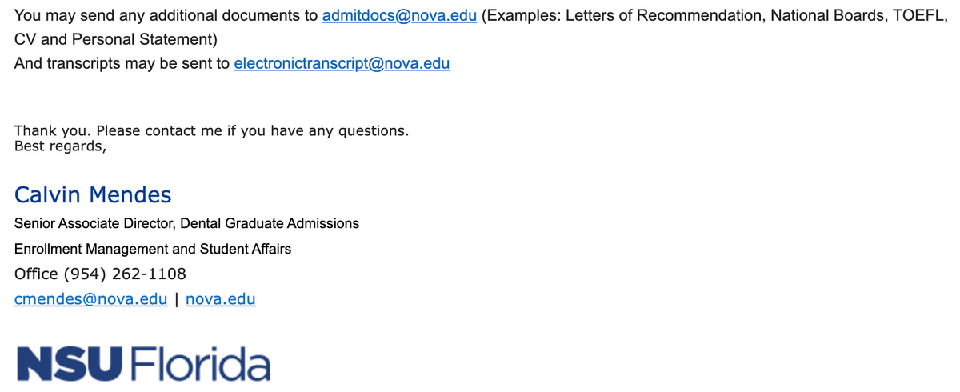960x392 pixels.
Task: Click the Senior Associate Director text
Action: point(95,223)
